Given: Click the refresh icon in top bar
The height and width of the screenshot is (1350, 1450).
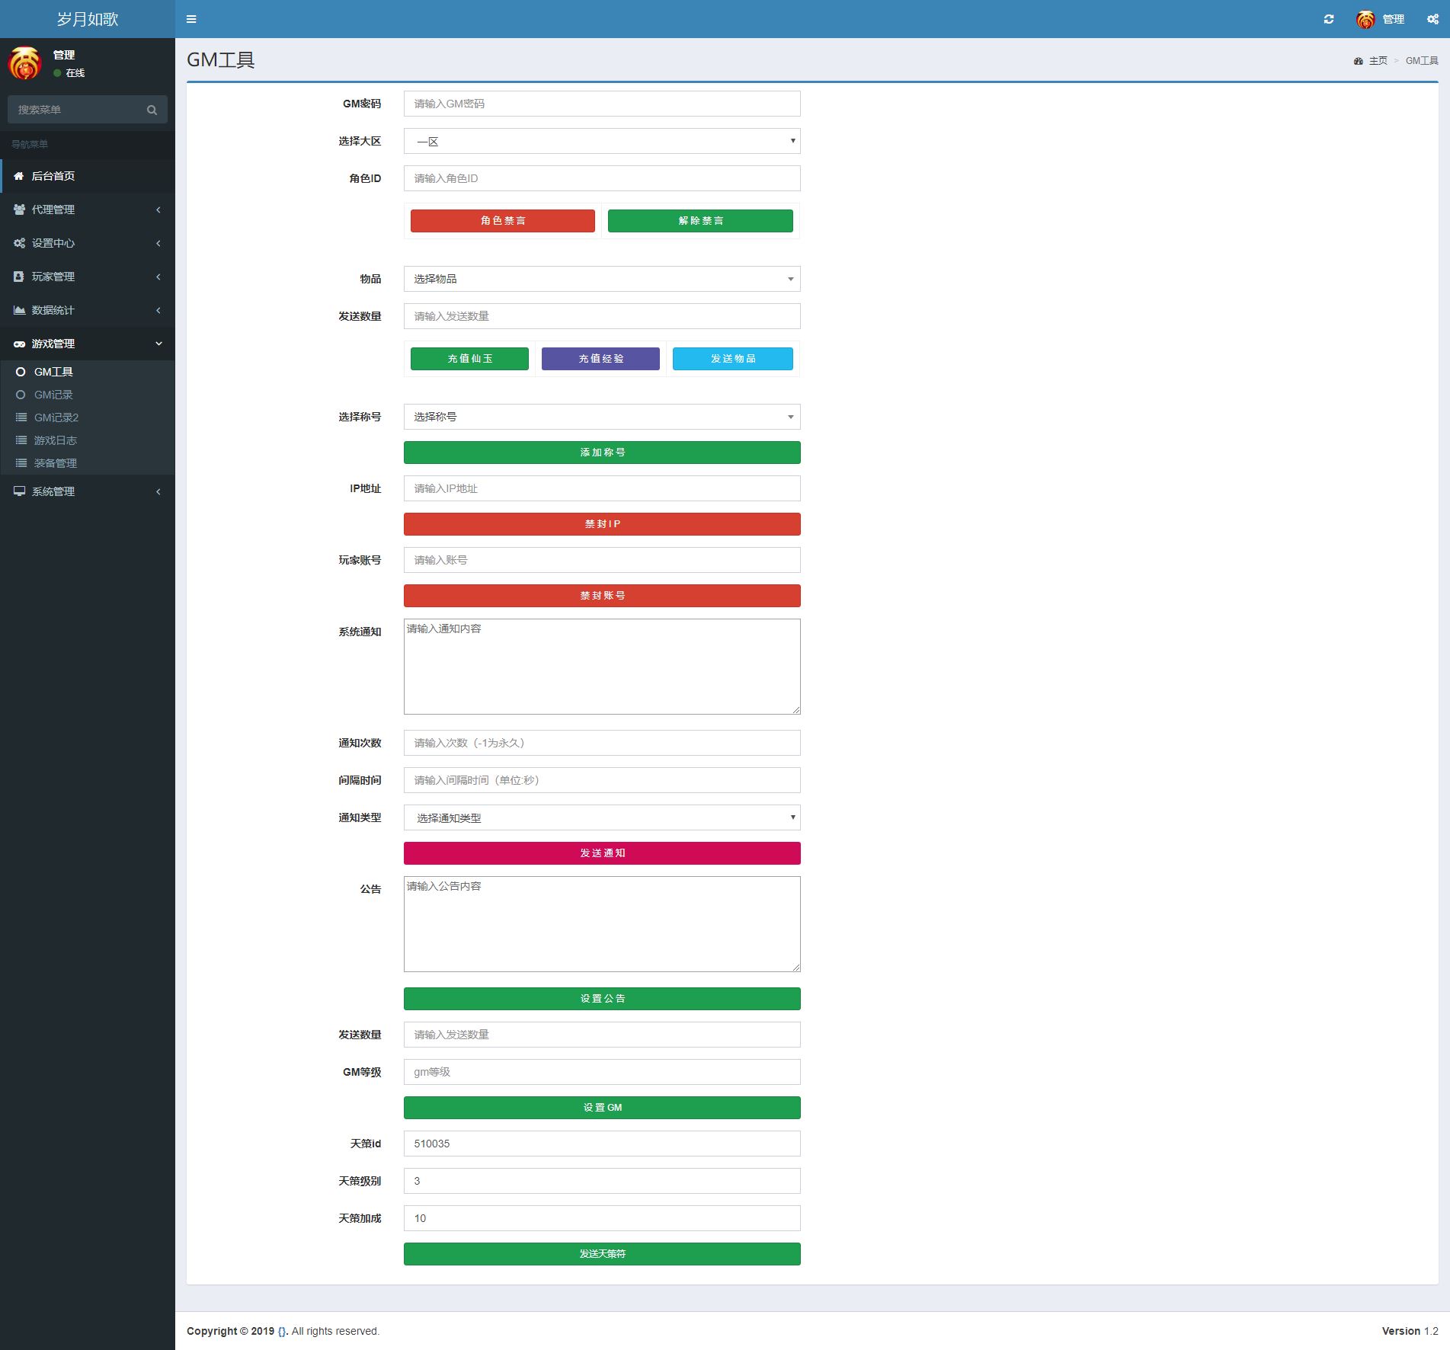Looking at the screenshot, I should 1329,19.
